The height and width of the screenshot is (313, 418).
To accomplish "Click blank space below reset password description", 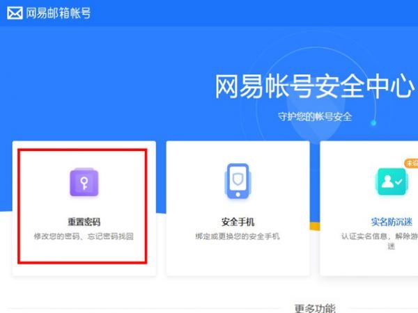I will (83, 252).
